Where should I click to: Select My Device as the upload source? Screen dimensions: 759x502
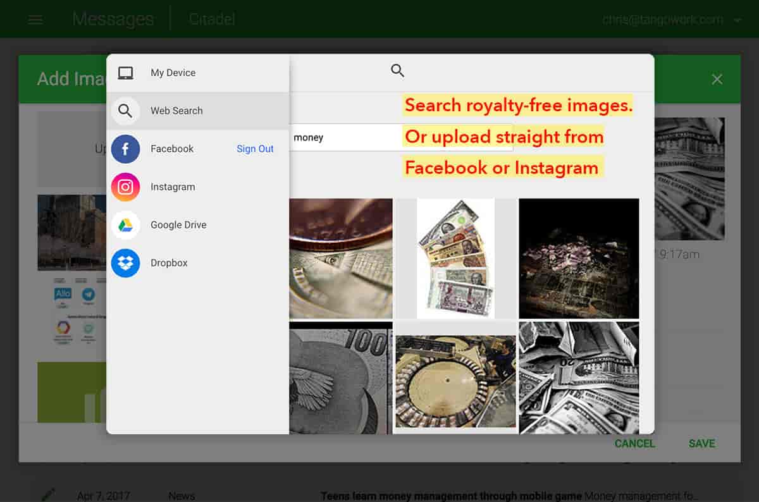point(198,73)
